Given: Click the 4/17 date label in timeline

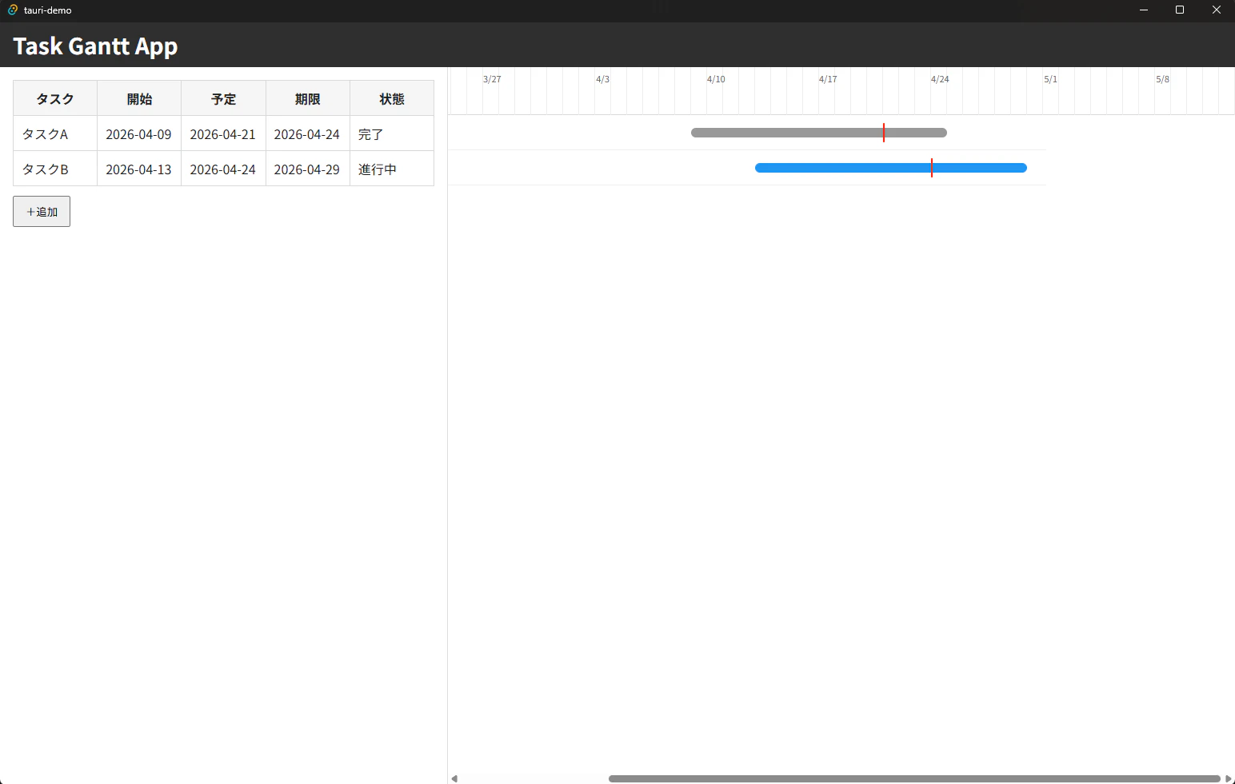Looking at the screenshot, I should [828, 79].
